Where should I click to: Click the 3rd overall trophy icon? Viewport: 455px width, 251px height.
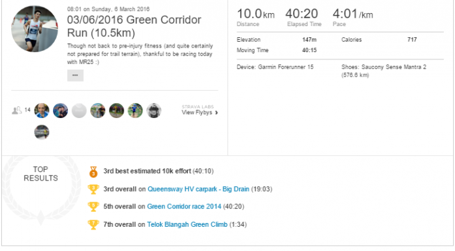pos(93,190)
